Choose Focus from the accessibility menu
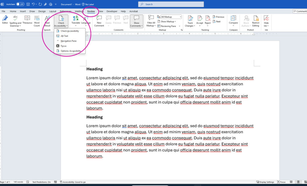 (x=70, y=46)
